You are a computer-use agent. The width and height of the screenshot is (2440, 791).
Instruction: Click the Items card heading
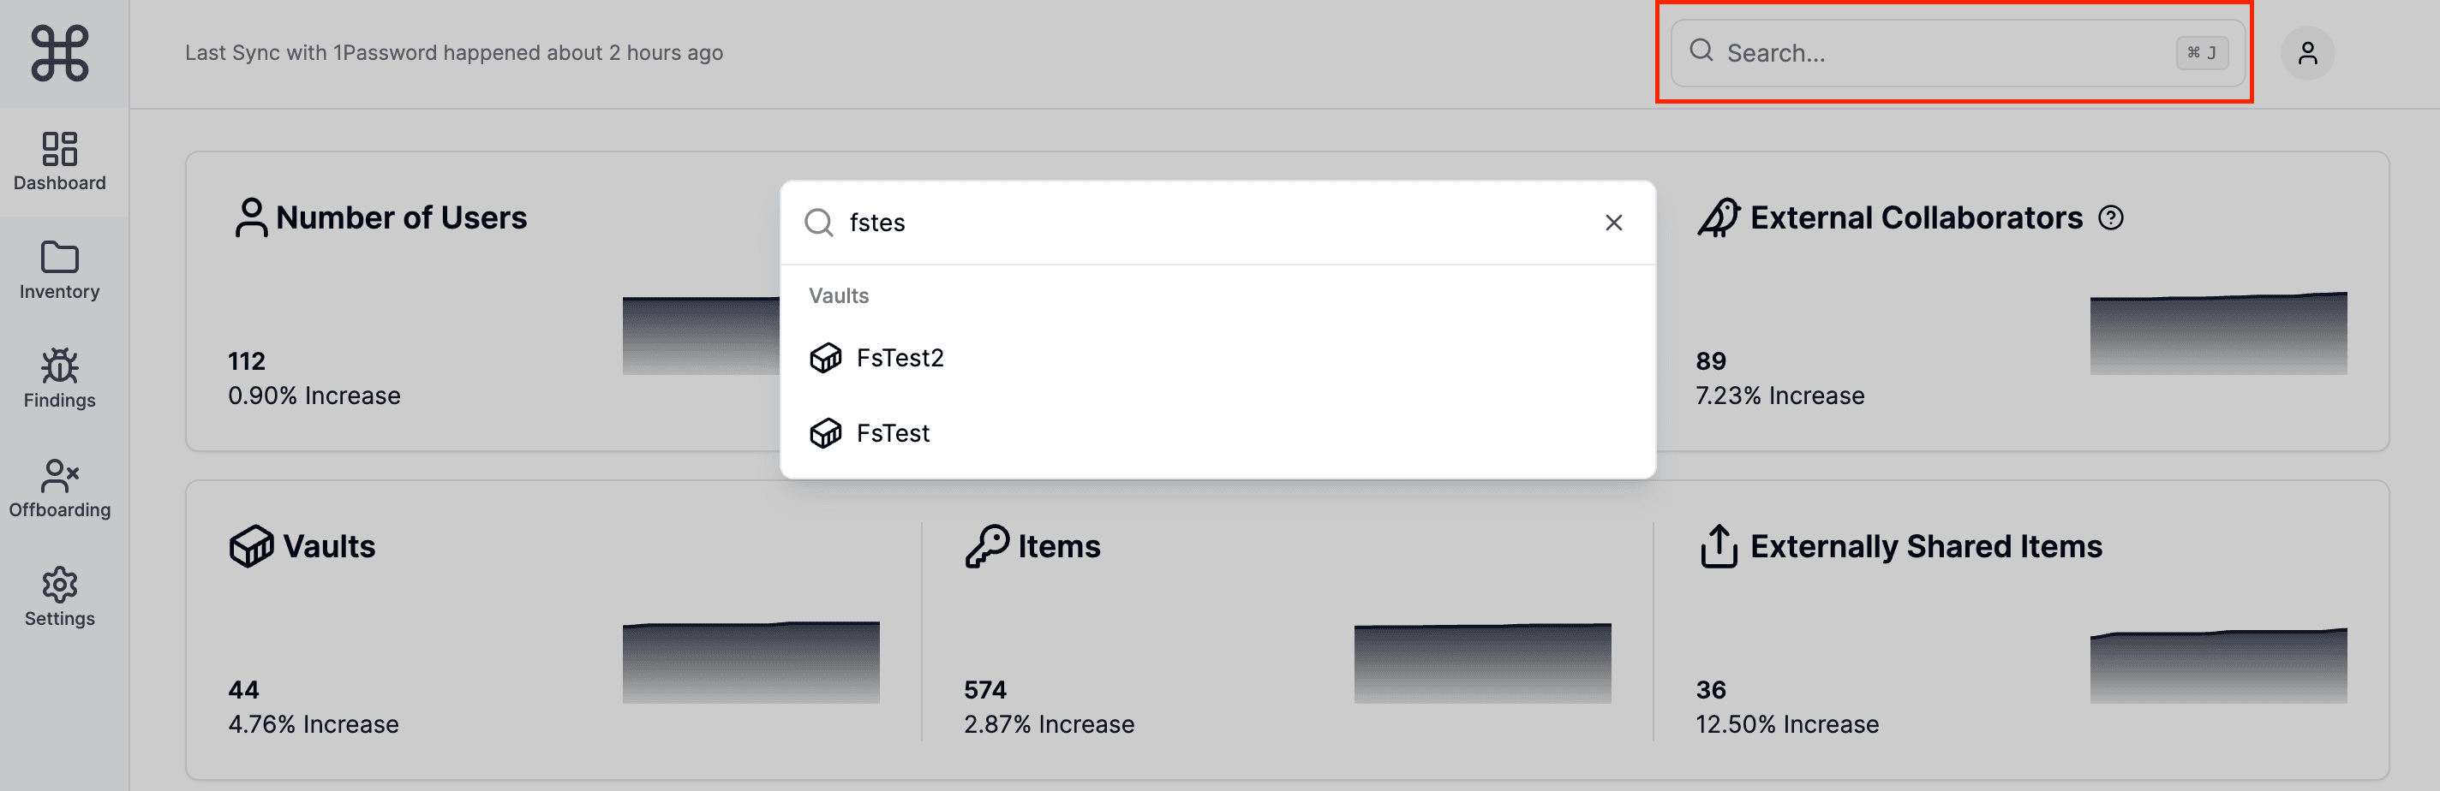[x=1058, y=547]
